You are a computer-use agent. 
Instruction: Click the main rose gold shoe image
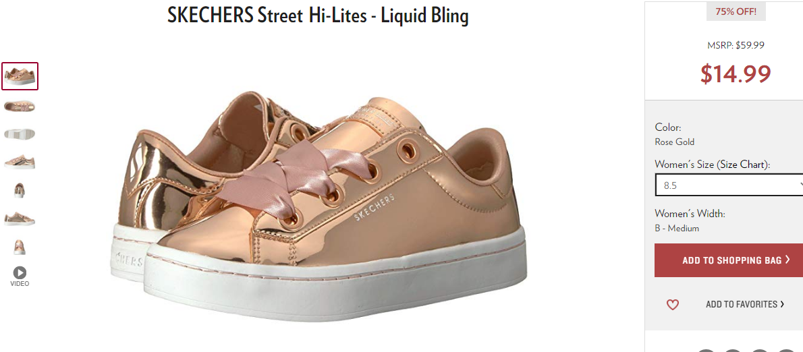[x=319, y=207]
